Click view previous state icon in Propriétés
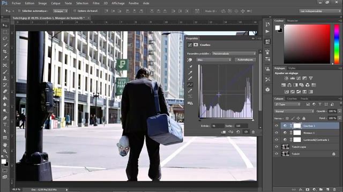The width and height of the screenshot is (343, 192). tap(231, 132)
